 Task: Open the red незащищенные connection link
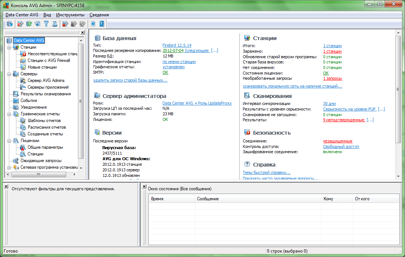(338, 141)
